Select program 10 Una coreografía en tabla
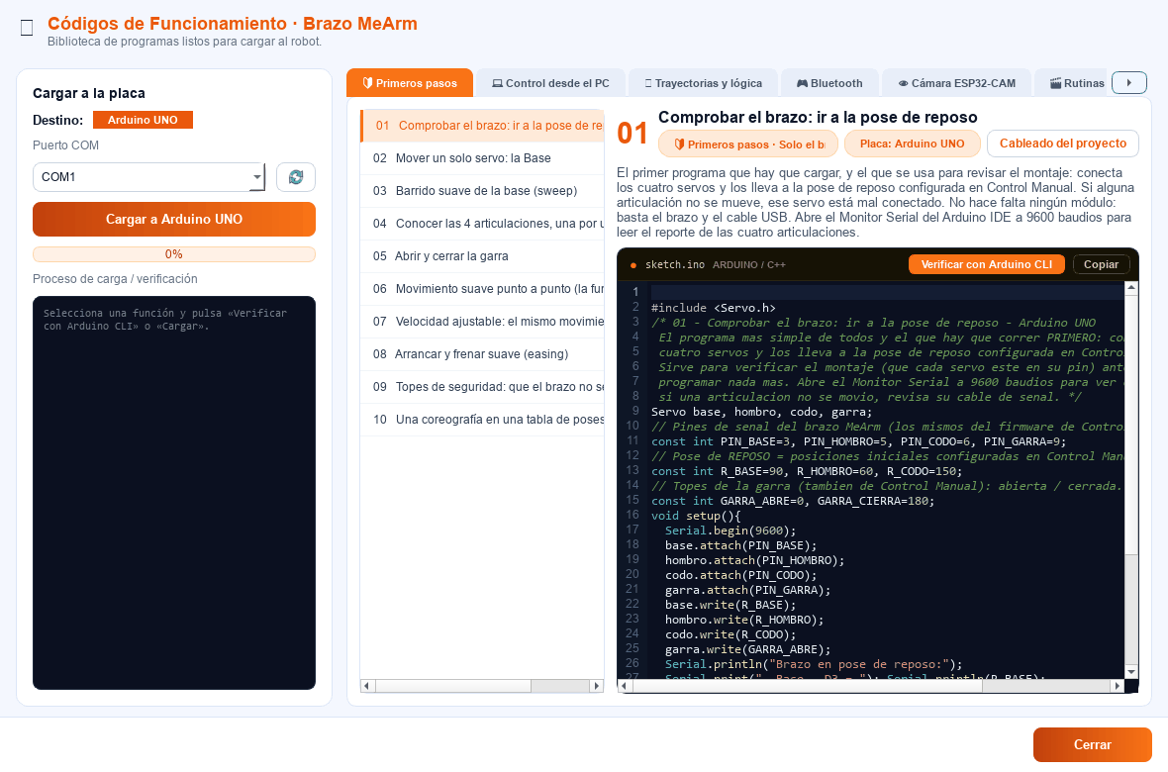1168x772 pixels. (482, 420)
